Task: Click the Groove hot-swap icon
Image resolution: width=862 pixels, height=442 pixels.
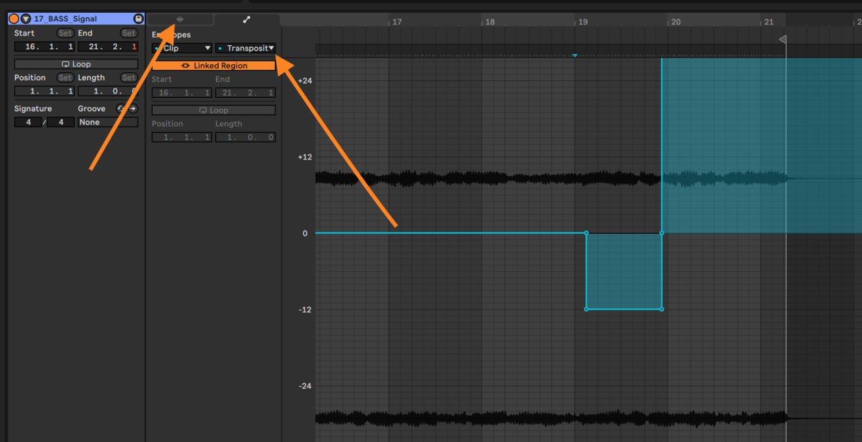Action: click(121, 108)
